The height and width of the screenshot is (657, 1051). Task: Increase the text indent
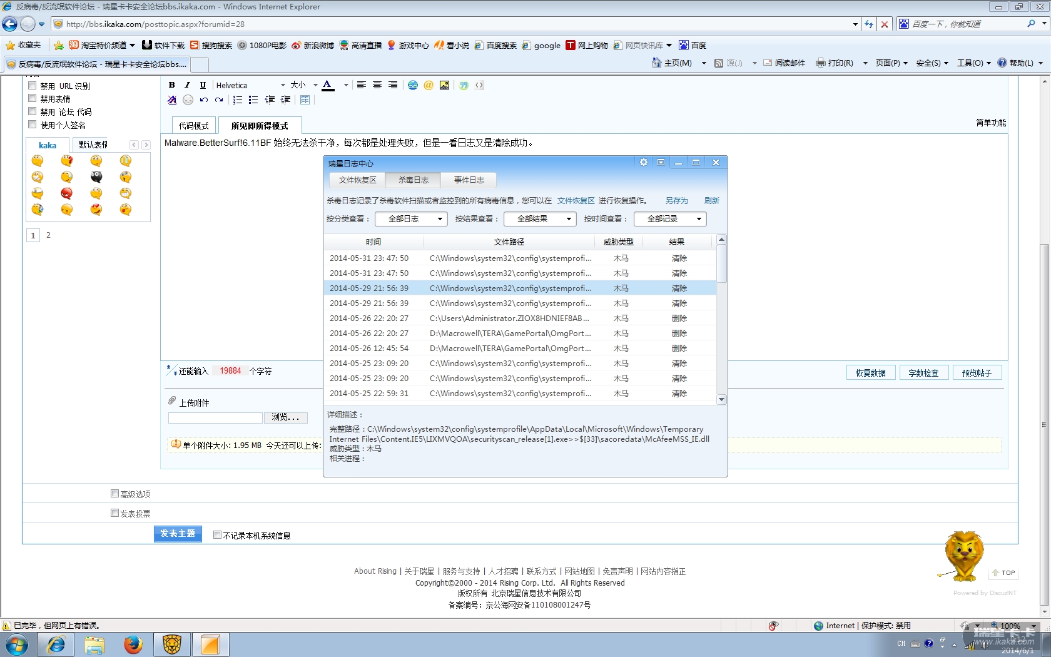[x=285, y=100]
